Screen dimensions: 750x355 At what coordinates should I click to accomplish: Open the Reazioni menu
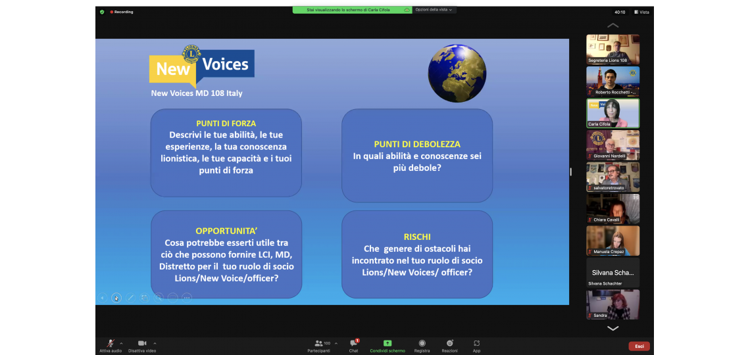click(449, 346)
